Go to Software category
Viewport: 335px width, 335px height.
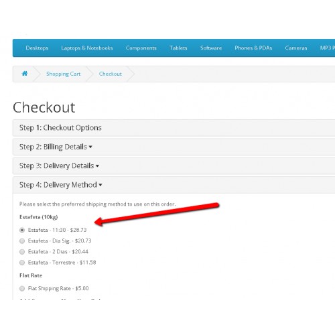coord(211,48)
